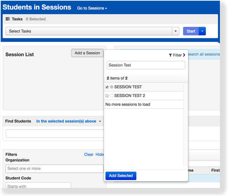Click the Tasks list icon
228x196 pixels.
point(8,19)
